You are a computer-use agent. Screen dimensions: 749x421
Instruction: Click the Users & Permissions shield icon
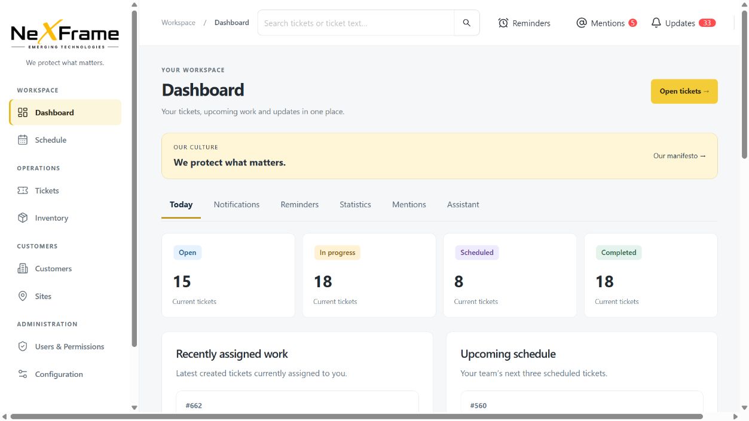(x=23, y=346)
